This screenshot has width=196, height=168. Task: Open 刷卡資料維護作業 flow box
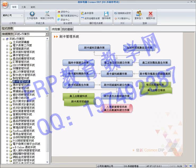tap(117, 74)
